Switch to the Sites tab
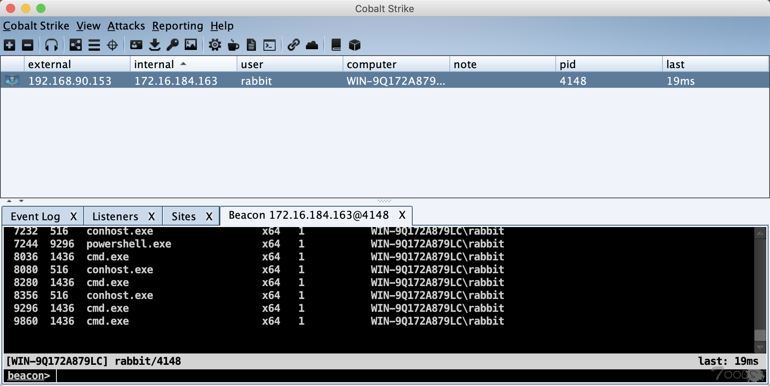 [184, 216]
